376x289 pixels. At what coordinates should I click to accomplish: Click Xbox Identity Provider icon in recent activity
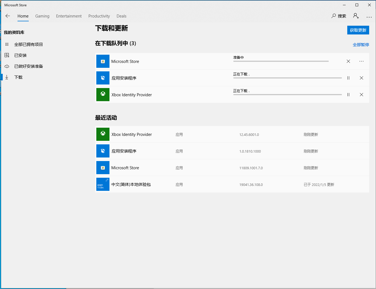[103, 134]
